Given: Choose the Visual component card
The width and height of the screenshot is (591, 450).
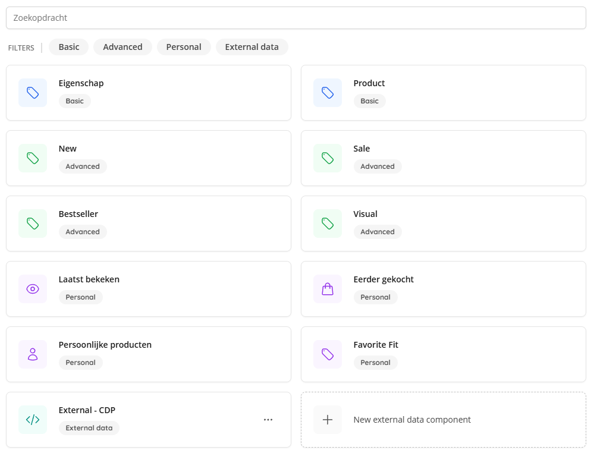Looking at the screenshot, I should coord(444,224).
